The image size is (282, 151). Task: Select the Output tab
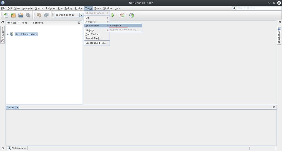[x=10, y=107]
